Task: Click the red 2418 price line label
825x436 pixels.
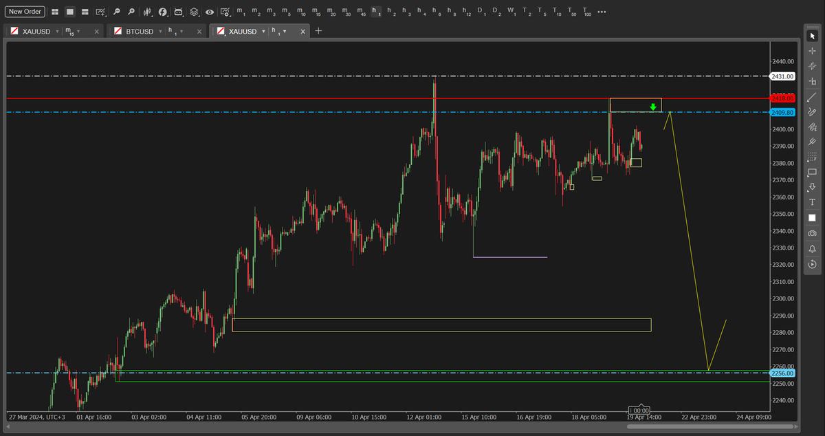Action: pyautogui.click(x=782, y=98)
